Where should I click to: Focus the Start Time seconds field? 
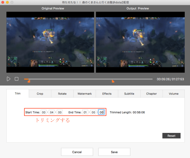click(x=60, y=112)
